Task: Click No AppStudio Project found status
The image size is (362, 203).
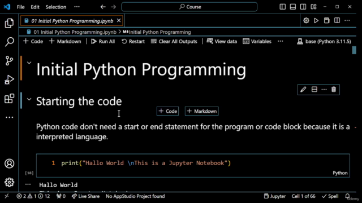Action: click(135, 196)
